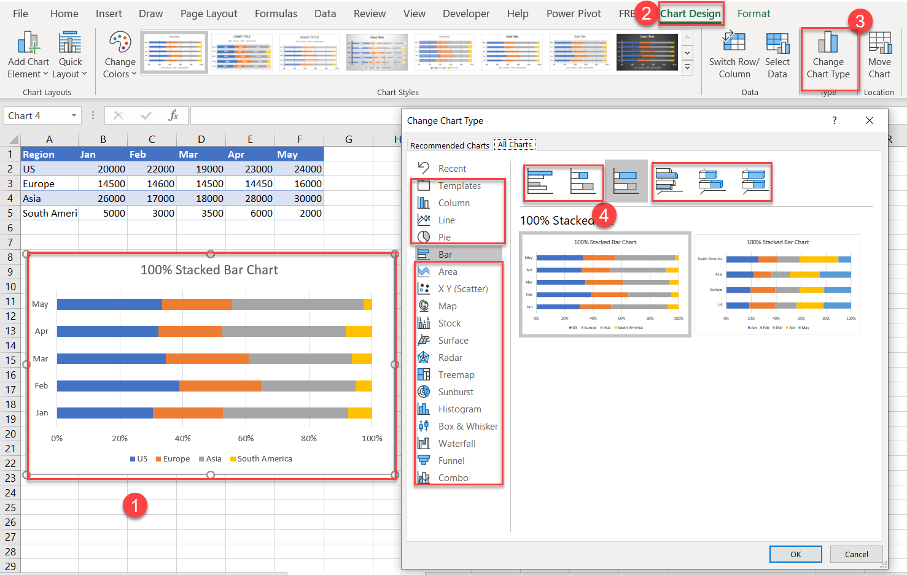Open the Power Pivot ribbon tab
This screenshot has width=907, height=575.
(x=574, y=14)
